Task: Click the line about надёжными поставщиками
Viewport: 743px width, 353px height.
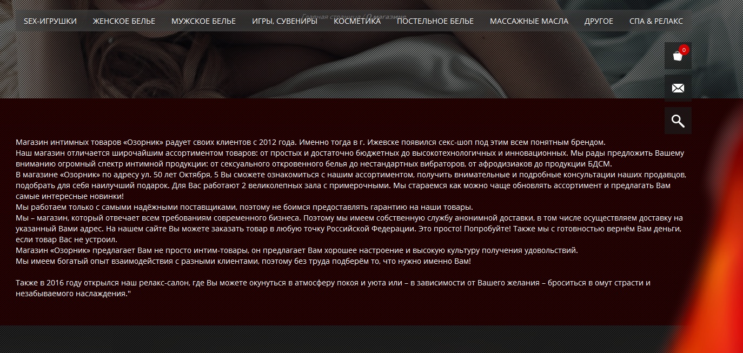Action: coord(244,207)
